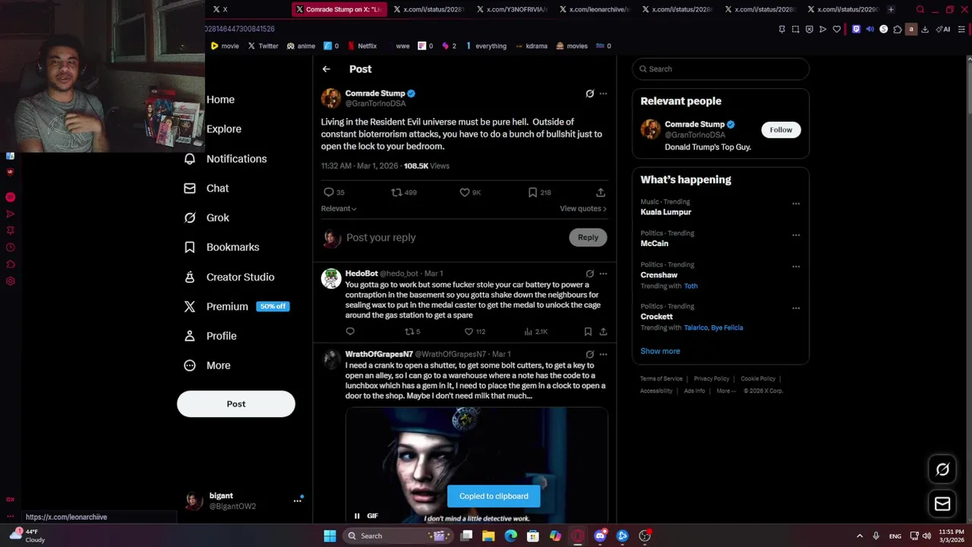Image resolution: width=972 pixels, height=547 pixels.
Task: Open Bookmarks in the sidebar
Action: [x=222, y=247]
